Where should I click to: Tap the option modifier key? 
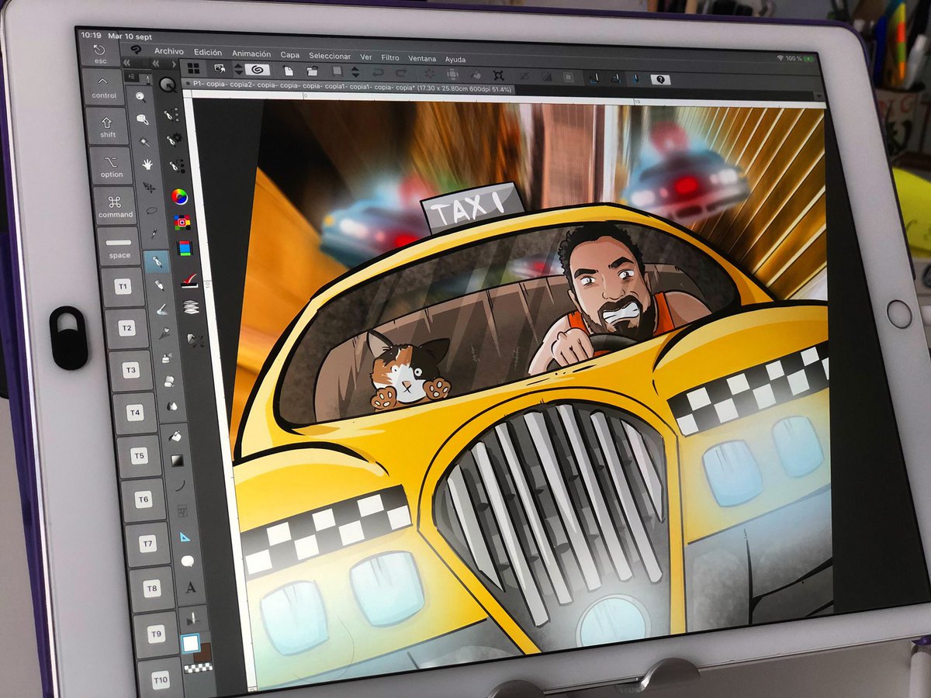point(111,166)
